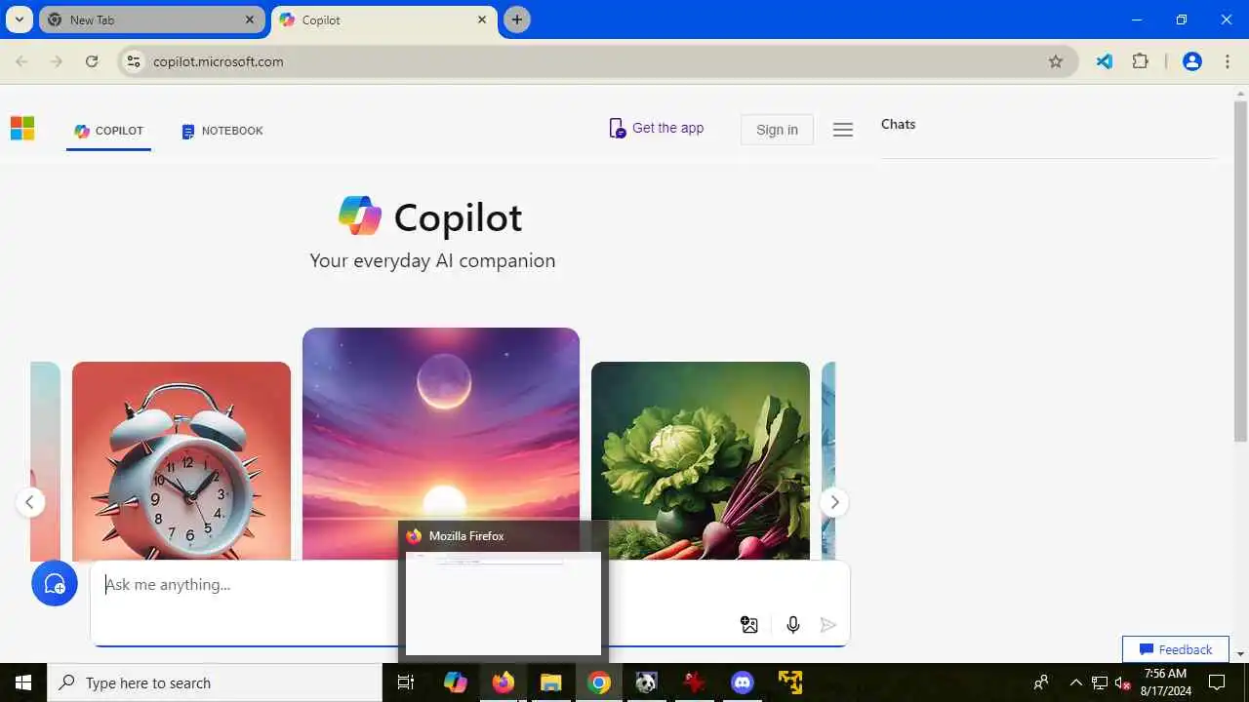Screen dimensions: 1249x702
Task: Click the Sign in button
Action: (777, 130)
